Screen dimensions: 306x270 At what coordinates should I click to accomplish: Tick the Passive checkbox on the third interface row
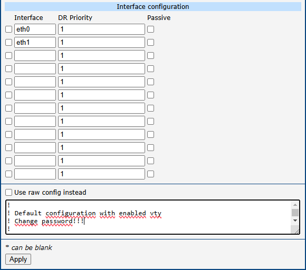point(151,56)
